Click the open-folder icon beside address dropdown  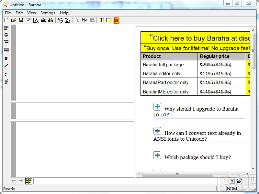click(x=239, y=181)
